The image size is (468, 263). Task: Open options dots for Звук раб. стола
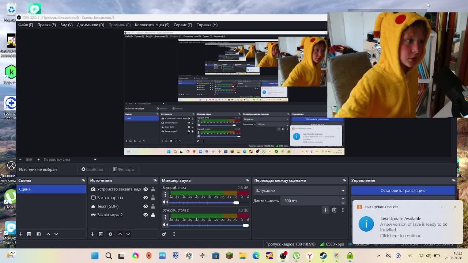pos(165,195)
